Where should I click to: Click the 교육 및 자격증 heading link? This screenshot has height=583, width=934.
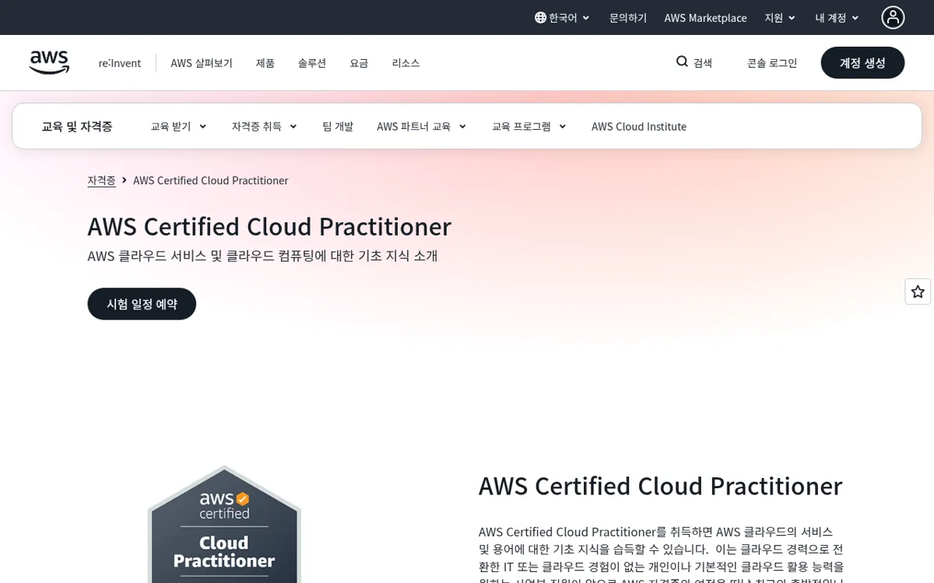click(77, 126)
